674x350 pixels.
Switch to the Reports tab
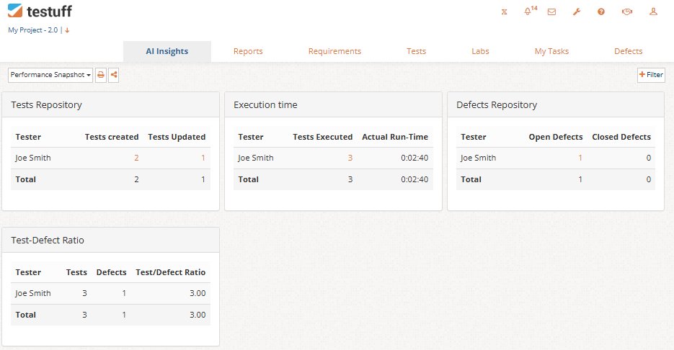(248, 51)
